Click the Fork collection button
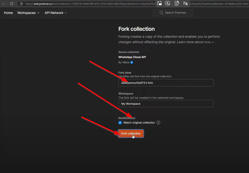The height and width of the screenshot is (173, 249). [x=131, y=134]
